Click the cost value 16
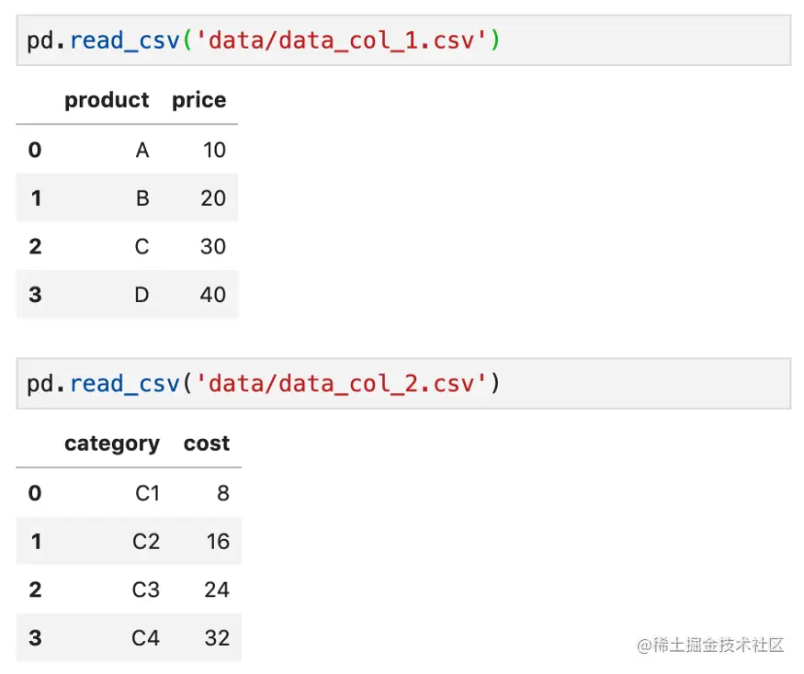 (218, 542)
